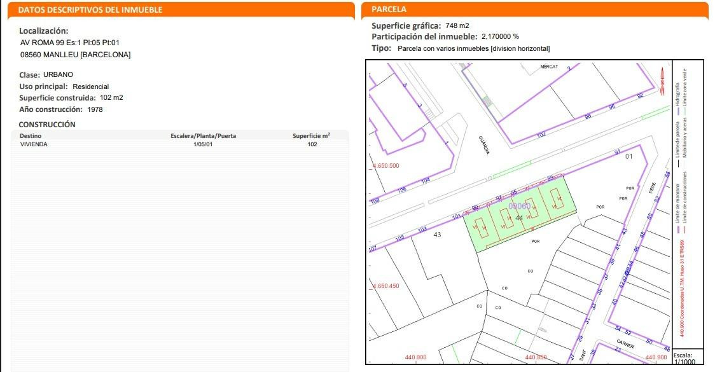Click the '4.650.450' coordinate on the map
715x372 pixels.
[386, 286]
